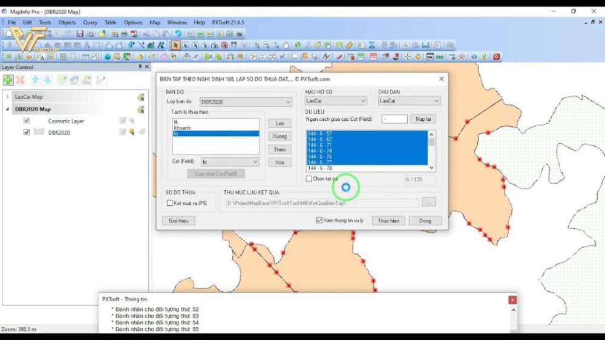Choose the Radius Select tool
Image resolution: width=605 pixels, height=340 pixels.
point(195,45)
